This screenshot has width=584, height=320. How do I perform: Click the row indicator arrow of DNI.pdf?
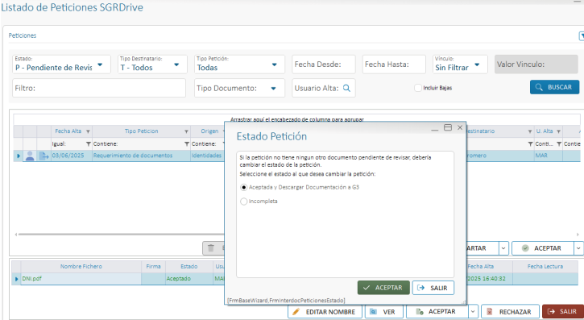tap(16, 279)
